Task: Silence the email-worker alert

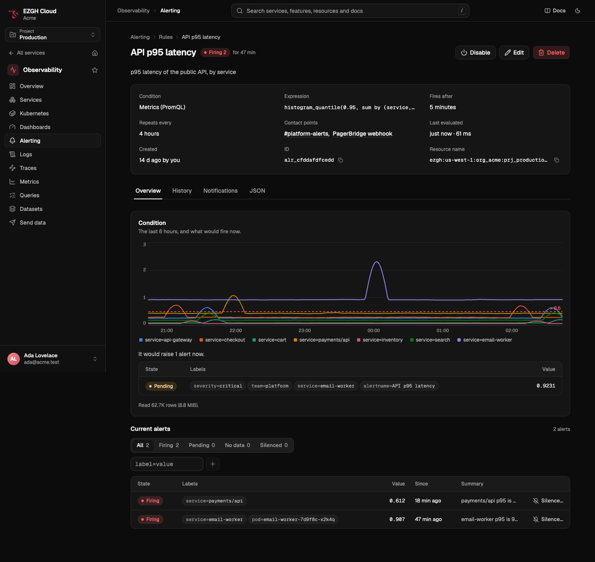Action: coord(548,519)
